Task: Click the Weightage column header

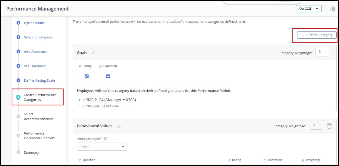Action: coord(313,160)
